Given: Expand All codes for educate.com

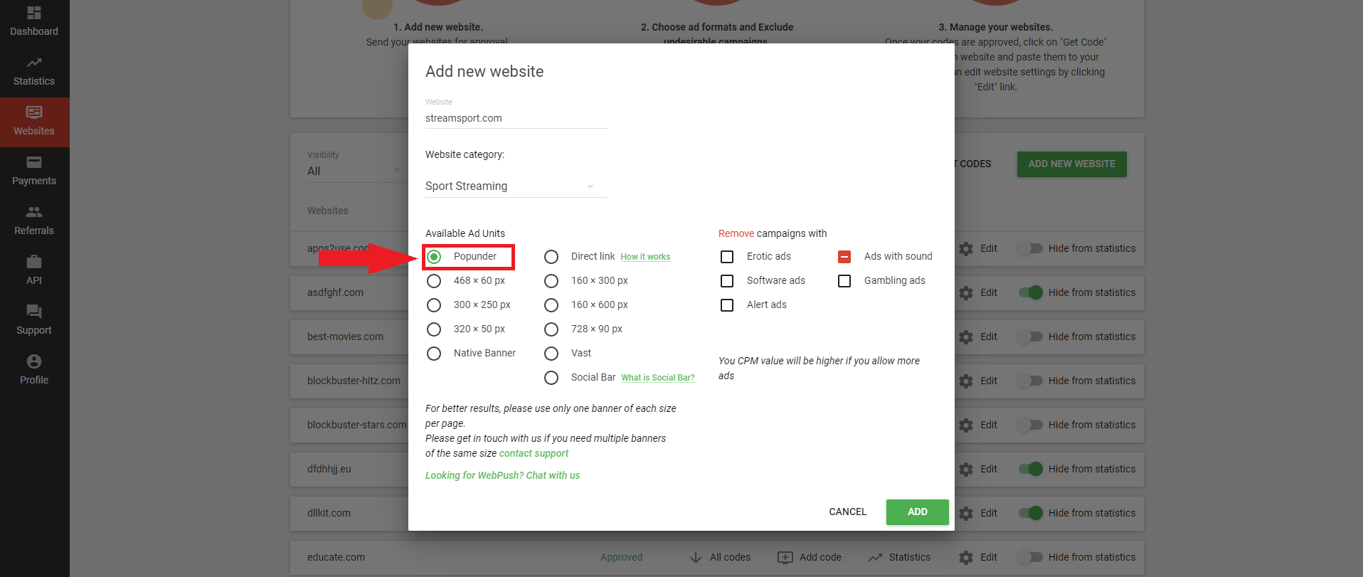Looking at the screenshot, I should 696,557.
